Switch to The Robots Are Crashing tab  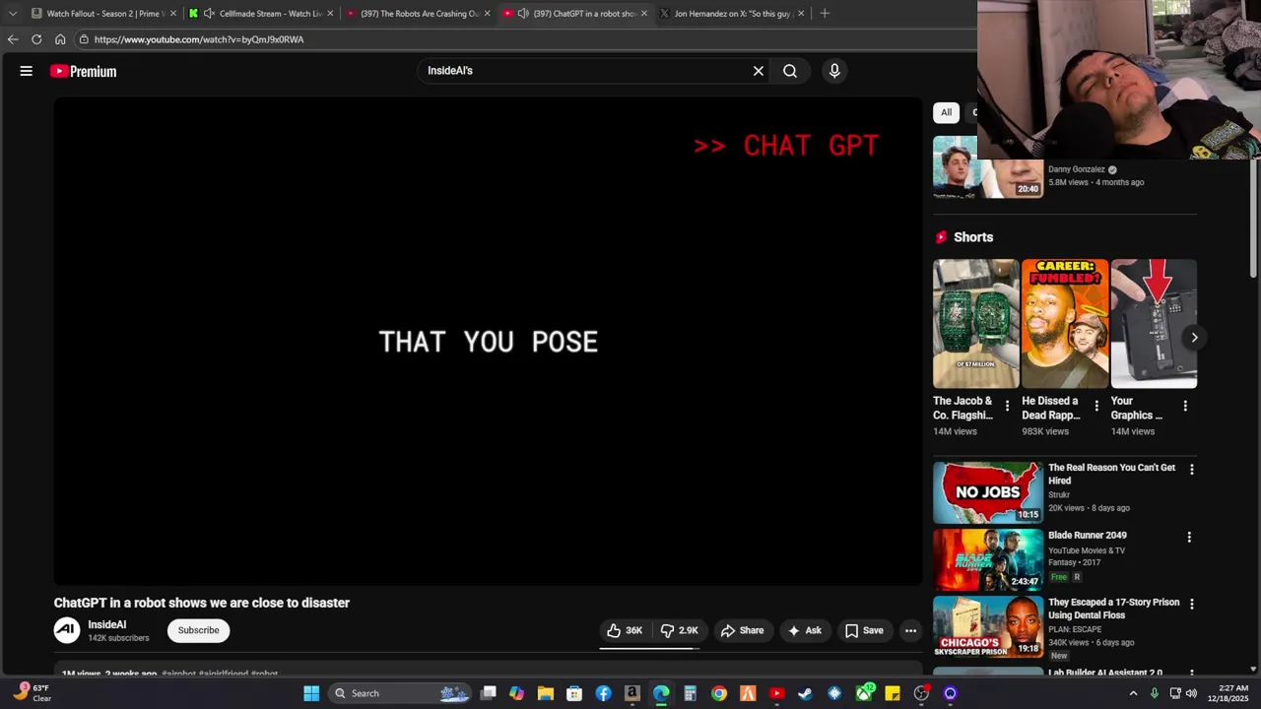(418, 13)
